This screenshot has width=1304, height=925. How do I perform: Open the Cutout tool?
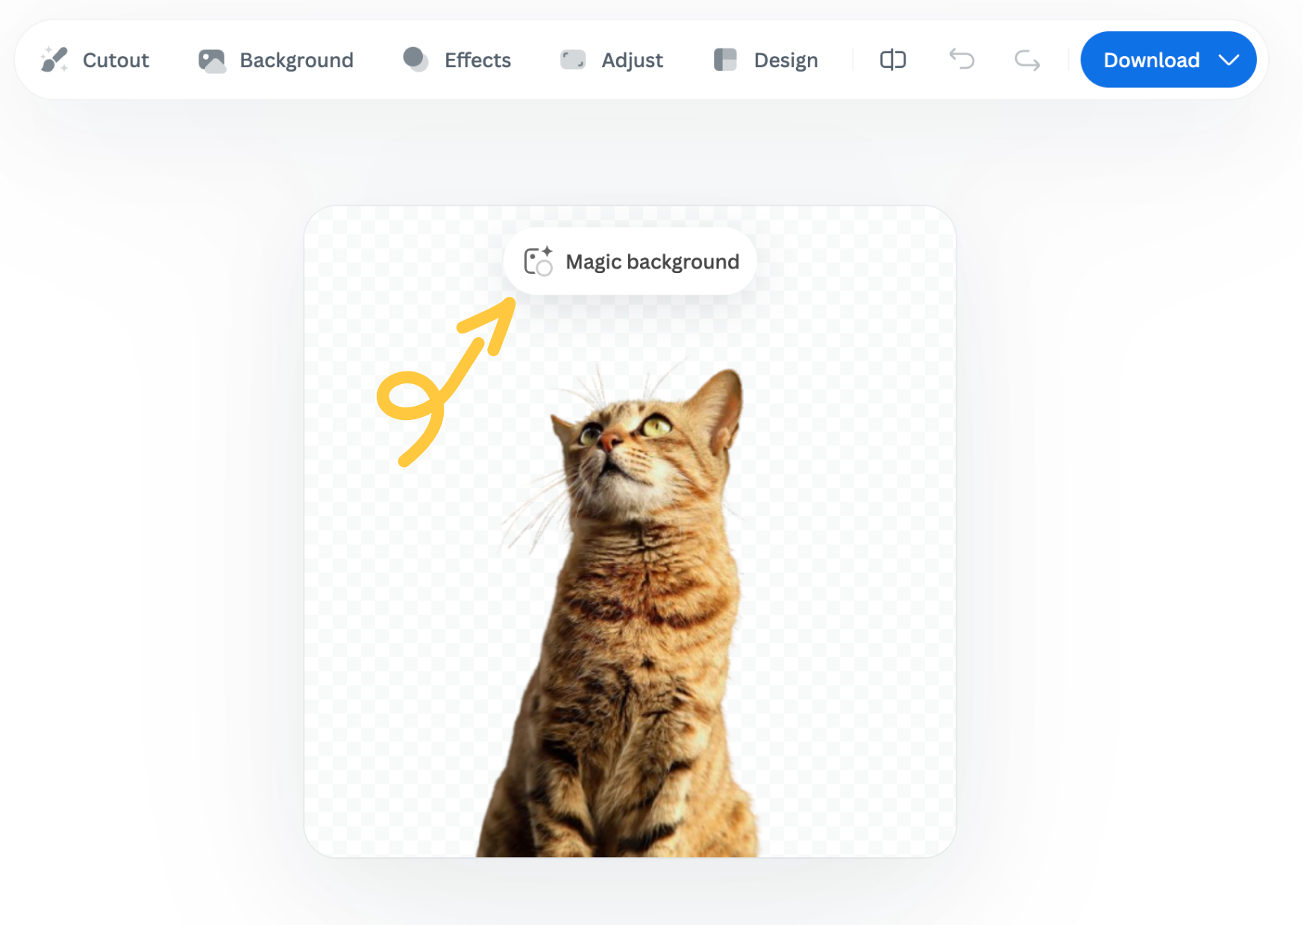[95, 60]
